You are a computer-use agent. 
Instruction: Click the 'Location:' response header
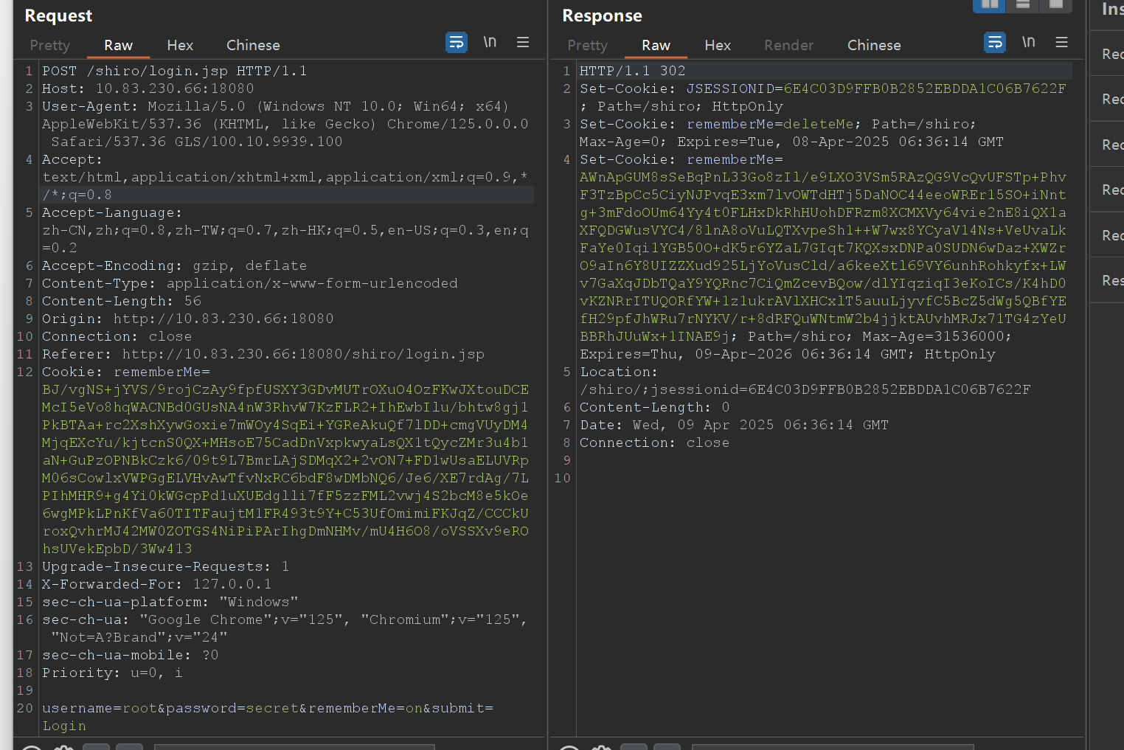618,372
